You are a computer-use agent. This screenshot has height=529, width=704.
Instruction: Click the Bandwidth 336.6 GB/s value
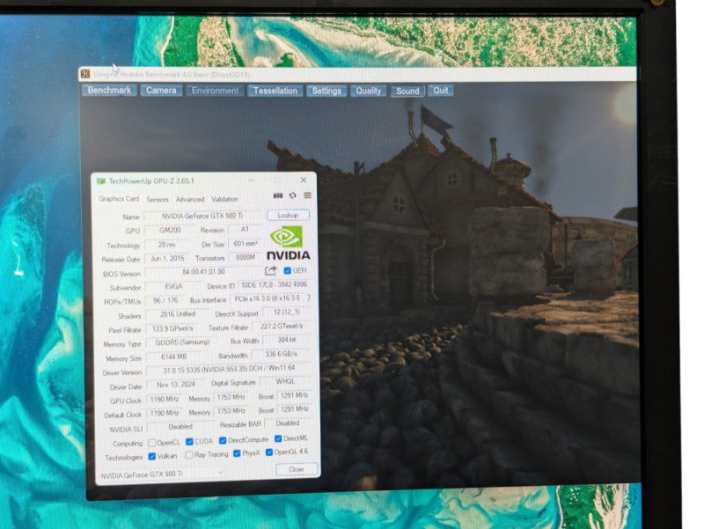coord(281,355)
